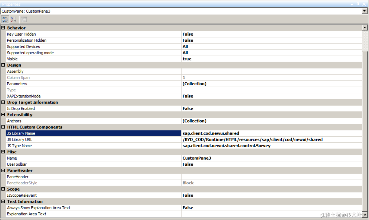
Task: Click scrollbar up arrow
Action: coord(365,27)
